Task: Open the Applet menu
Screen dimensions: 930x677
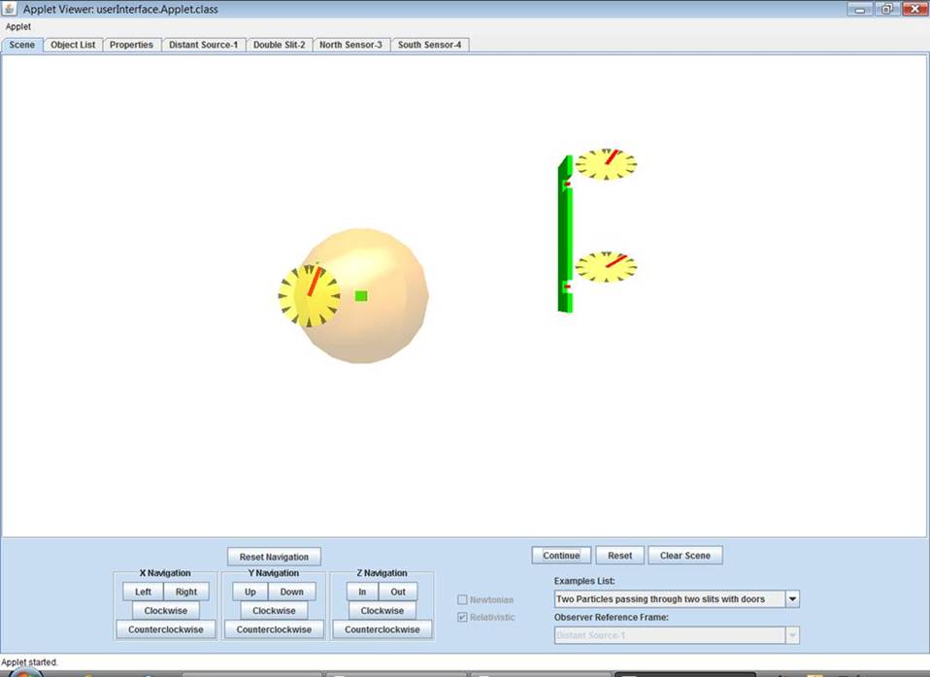Action: click(18, 27)
